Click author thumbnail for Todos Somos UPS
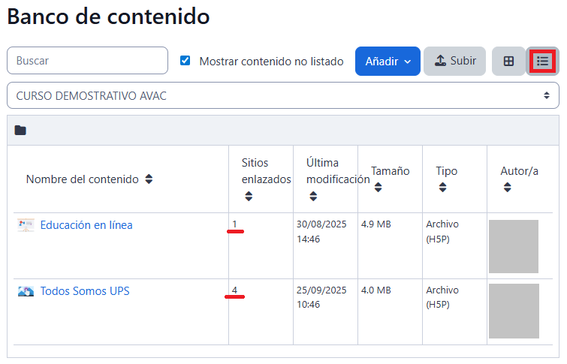The height and width of the screenshot is (364, 567). (x=514, y=311)
